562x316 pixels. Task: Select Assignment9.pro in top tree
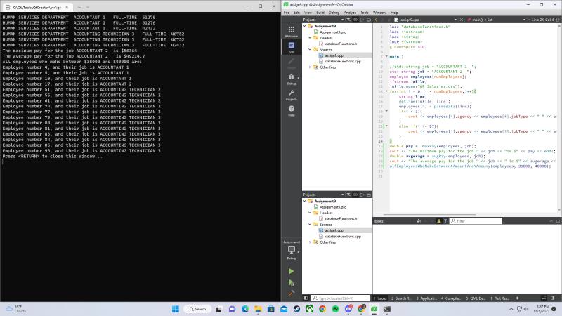point(333,32)
